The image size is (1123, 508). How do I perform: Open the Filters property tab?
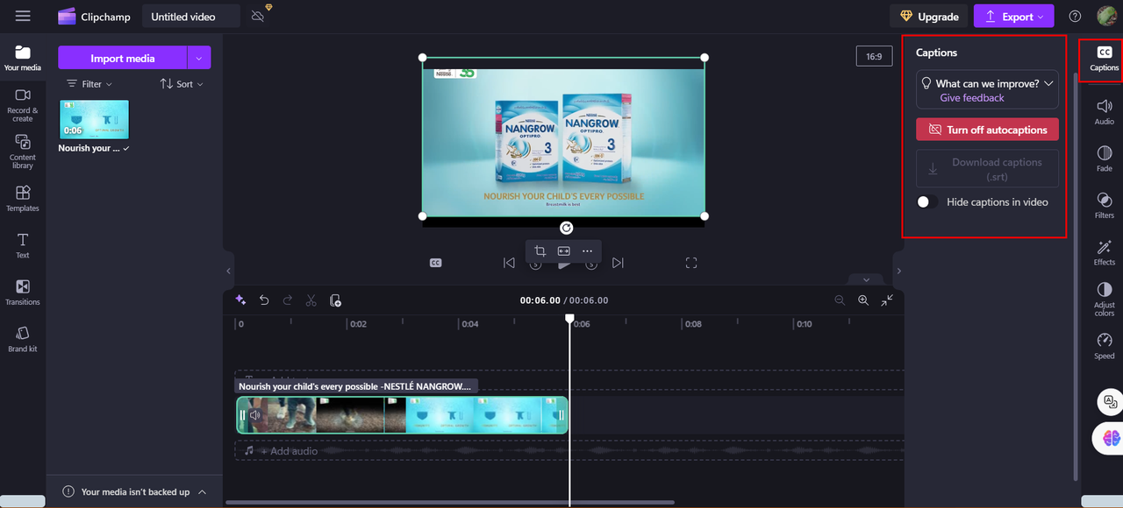tap(1105, 206)
